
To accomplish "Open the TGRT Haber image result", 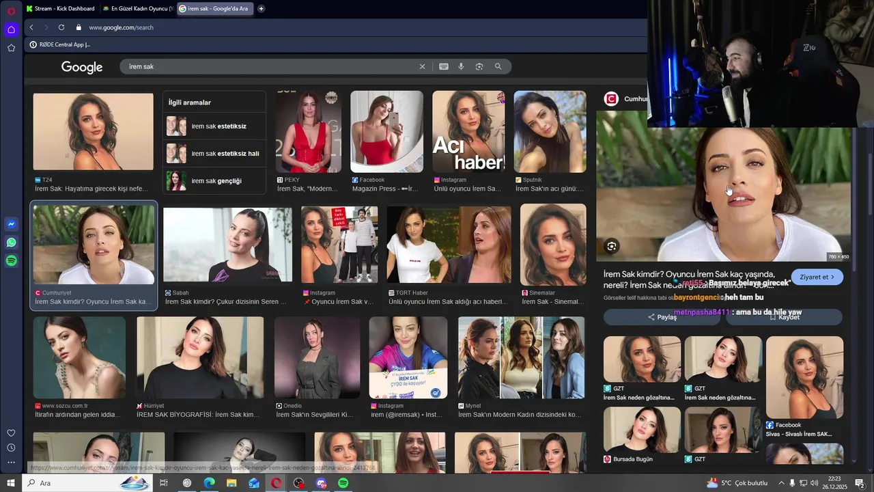I will pos(449,245).
